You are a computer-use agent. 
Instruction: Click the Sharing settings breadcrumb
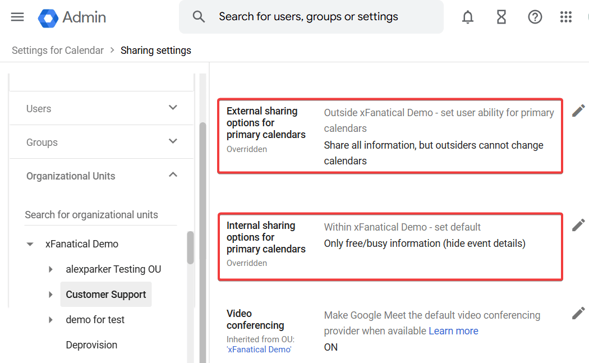pos(156,50)
